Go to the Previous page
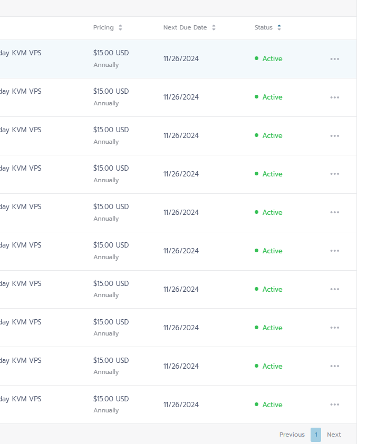 [292, 435]
